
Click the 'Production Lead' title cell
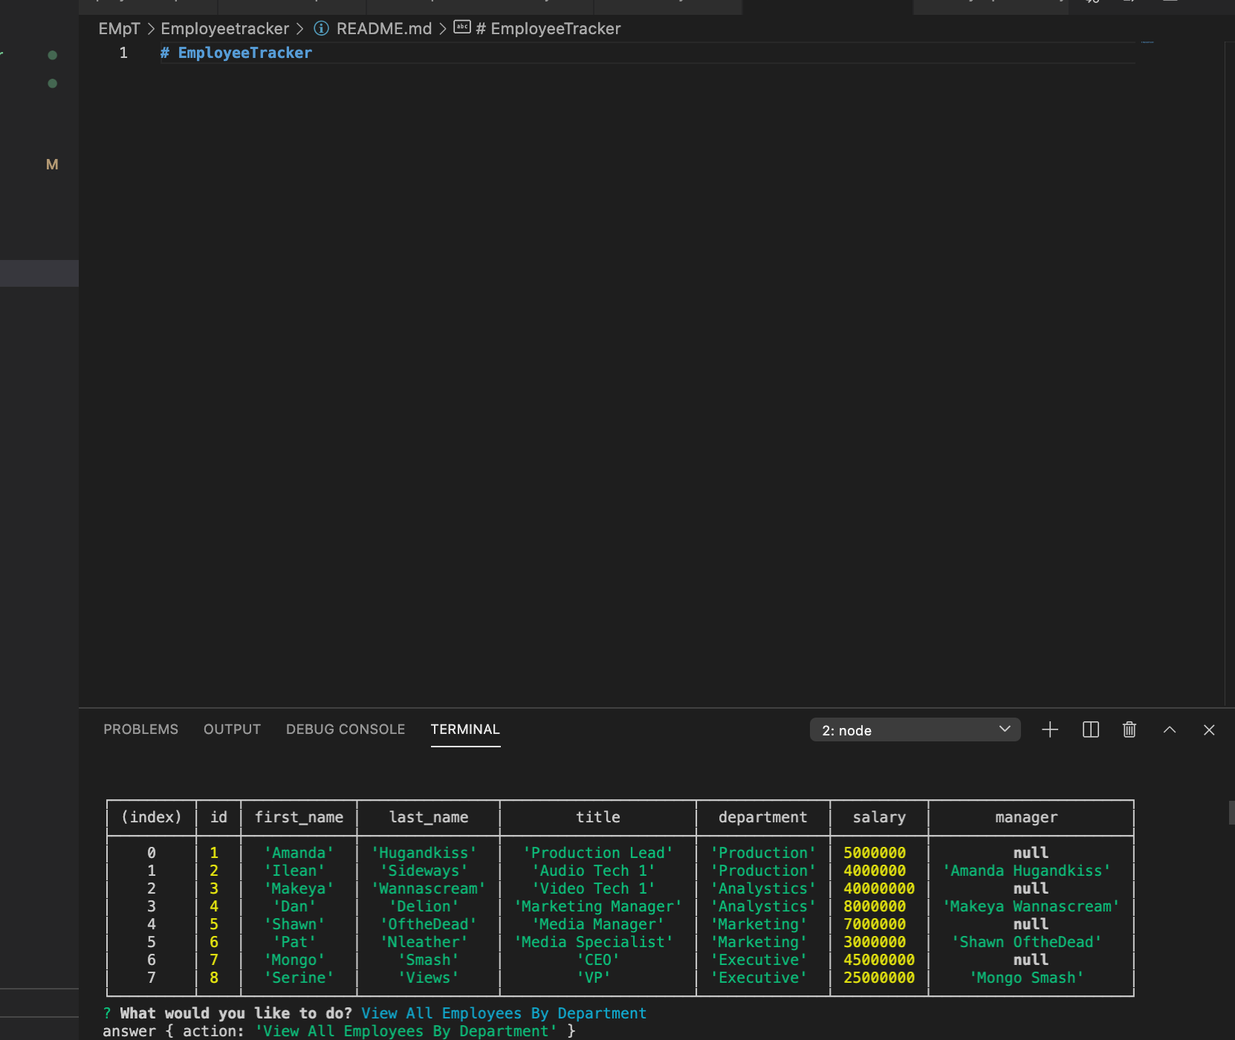click(598, 853)
